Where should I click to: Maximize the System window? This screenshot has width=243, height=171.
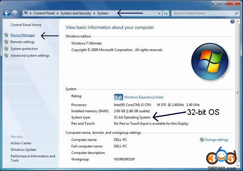click(x=223, y=3)
